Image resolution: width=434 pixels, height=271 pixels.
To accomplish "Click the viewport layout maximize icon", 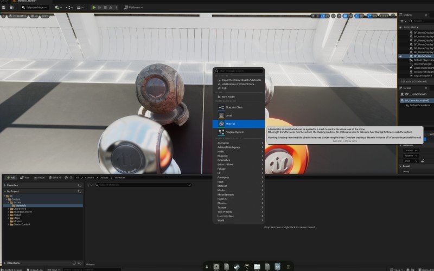I will 393,16.
